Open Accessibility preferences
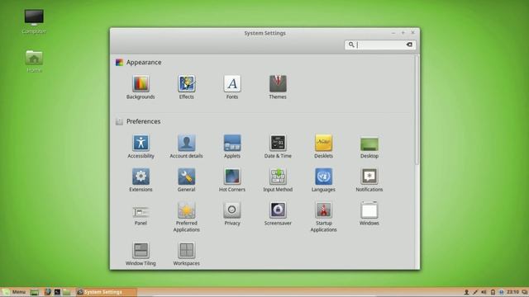The height and width of the screenshot is (297, 529). pos(141,147)
